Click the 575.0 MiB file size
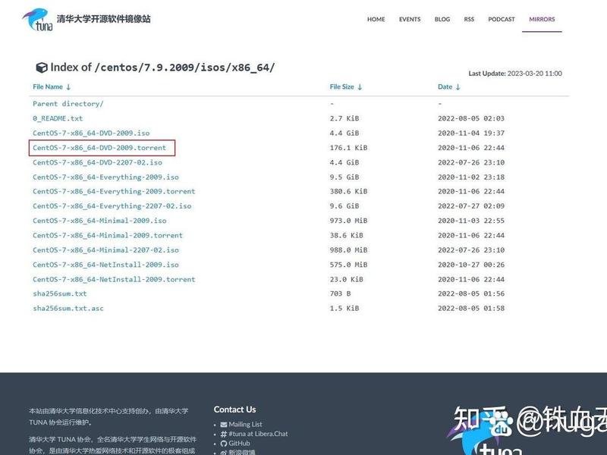Viewport: 607px width, 455px height. point(348,265)
